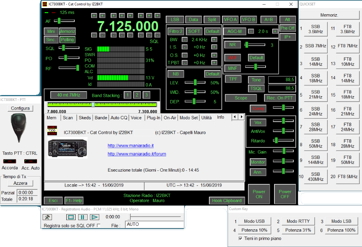This screenshot has height=247, width=362.
Task: Toggle Data mode
Action: pyautogui.click(x=194, y=20)
